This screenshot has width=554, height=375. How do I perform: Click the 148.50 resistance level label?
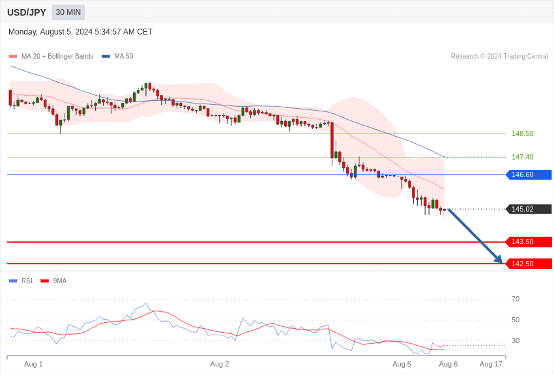(x=523, y=133)
